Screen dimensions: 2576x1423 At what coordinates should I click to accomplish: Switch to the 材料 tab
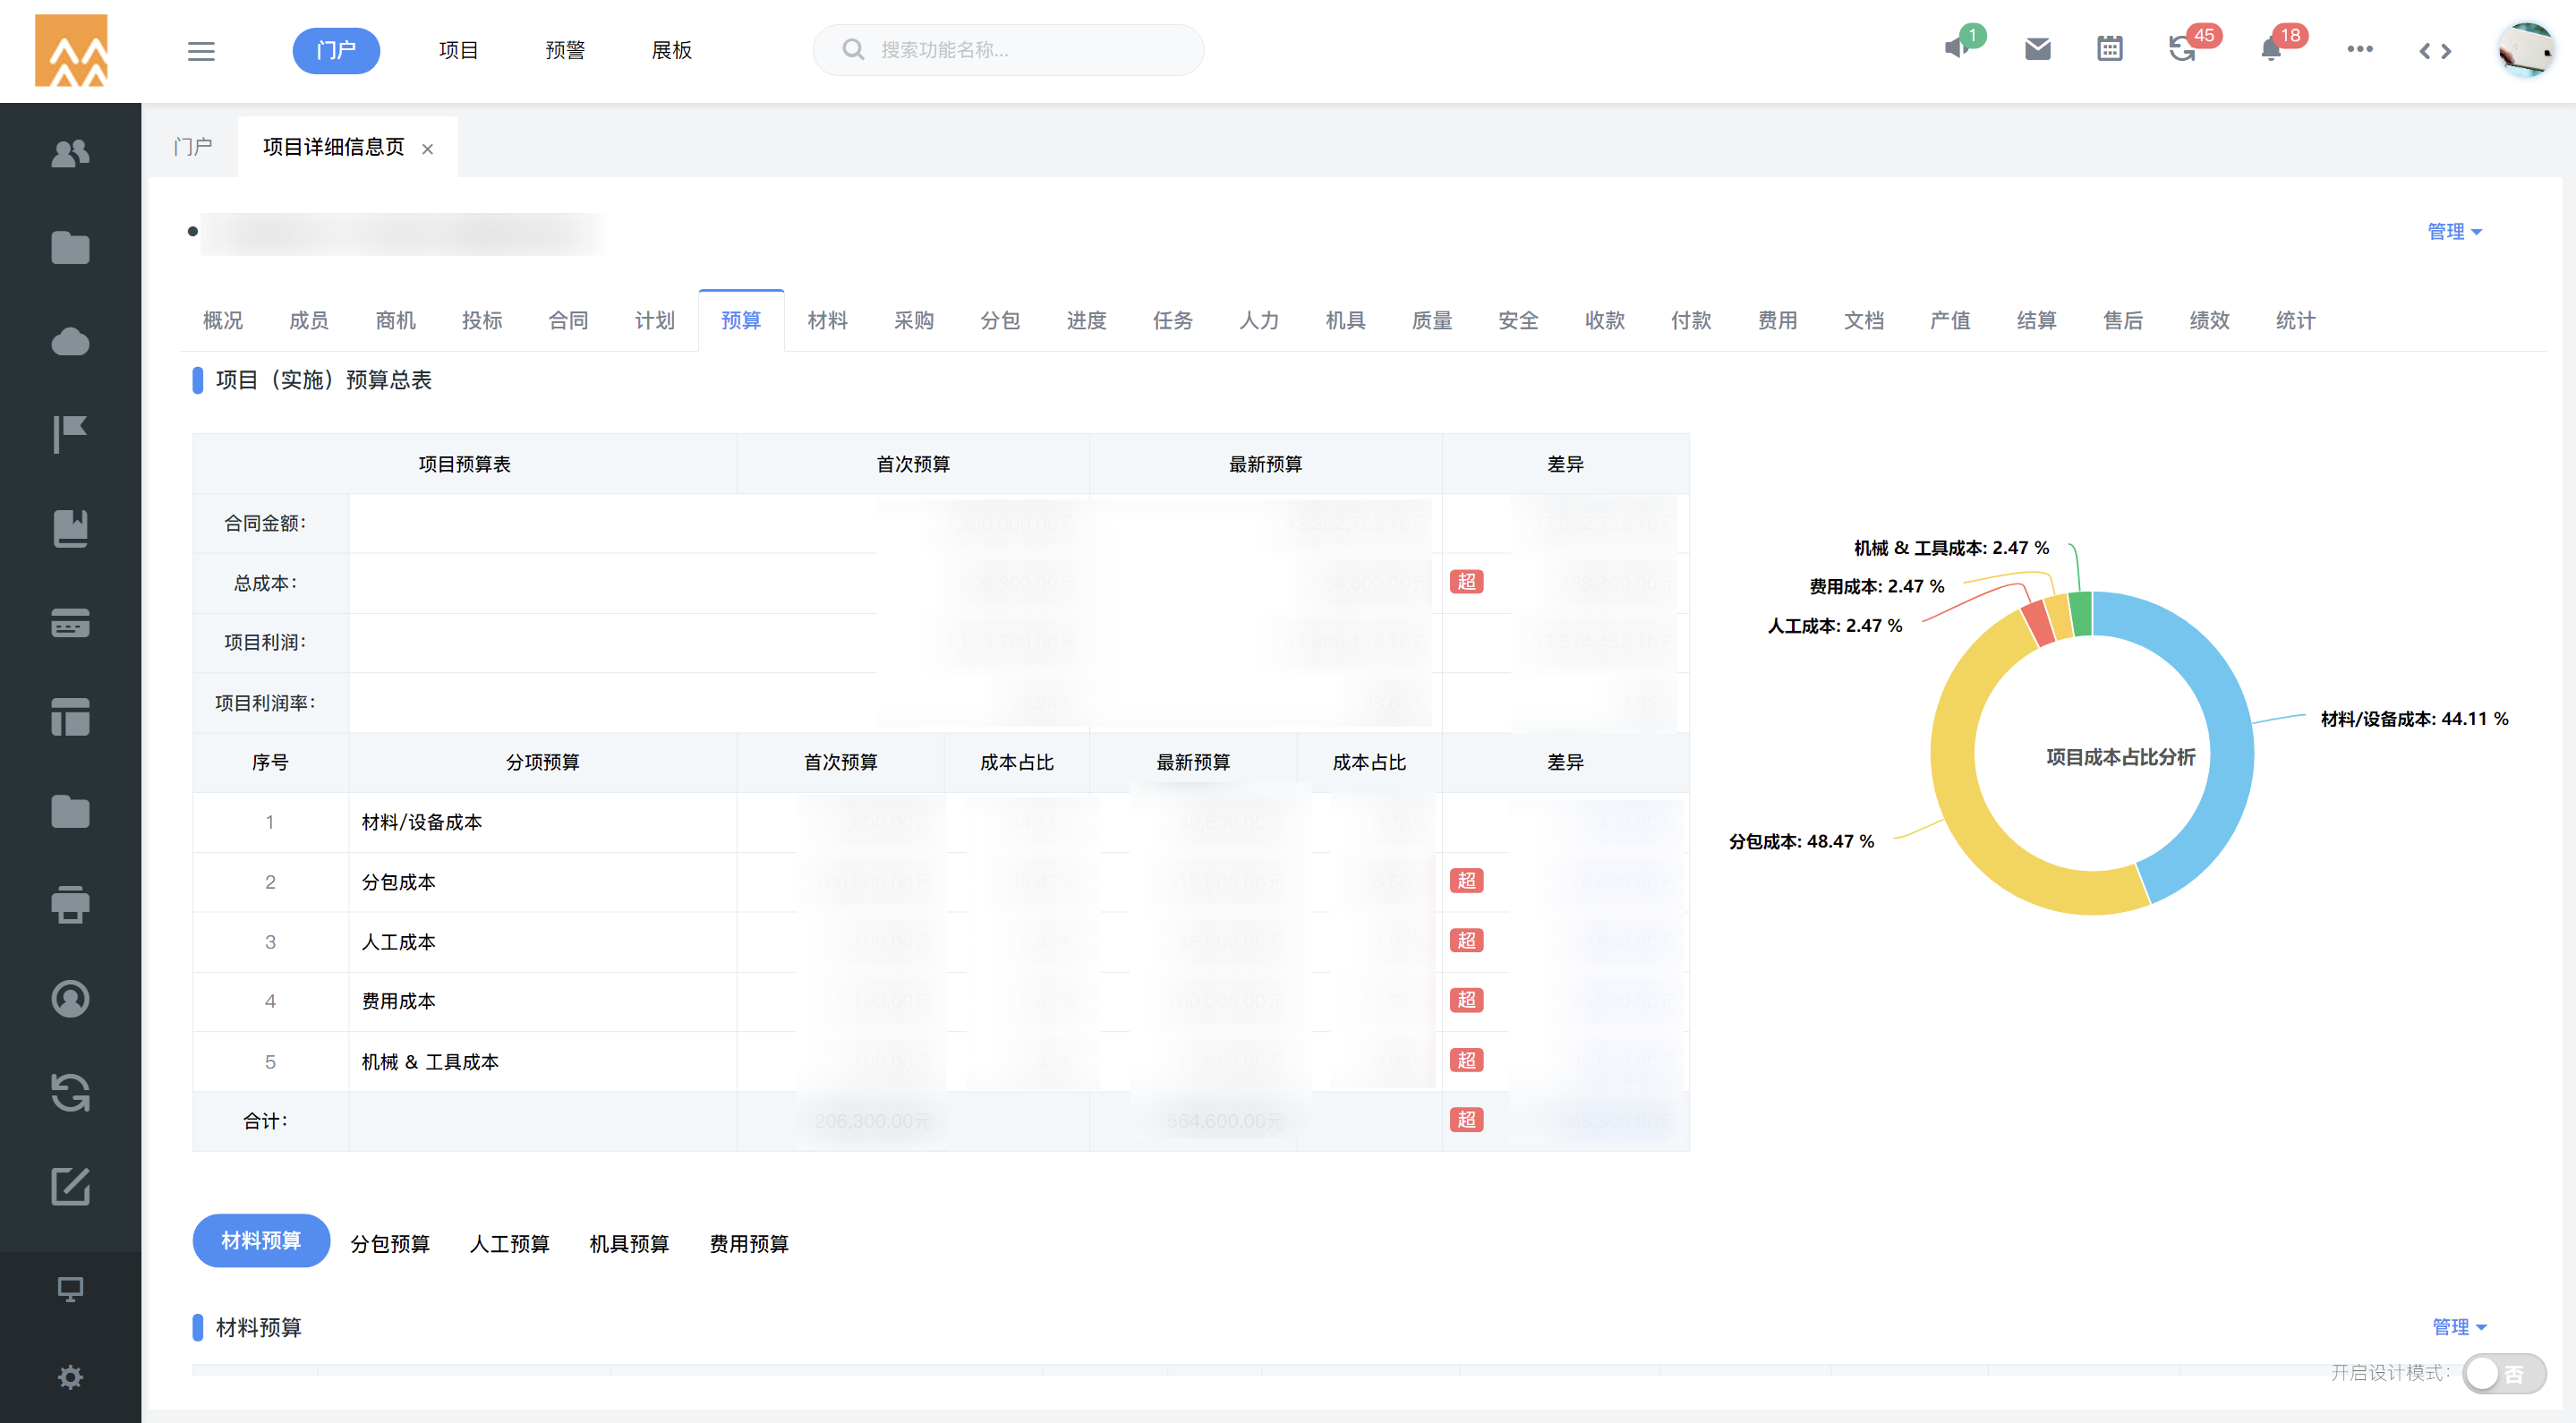coord(827,321)
